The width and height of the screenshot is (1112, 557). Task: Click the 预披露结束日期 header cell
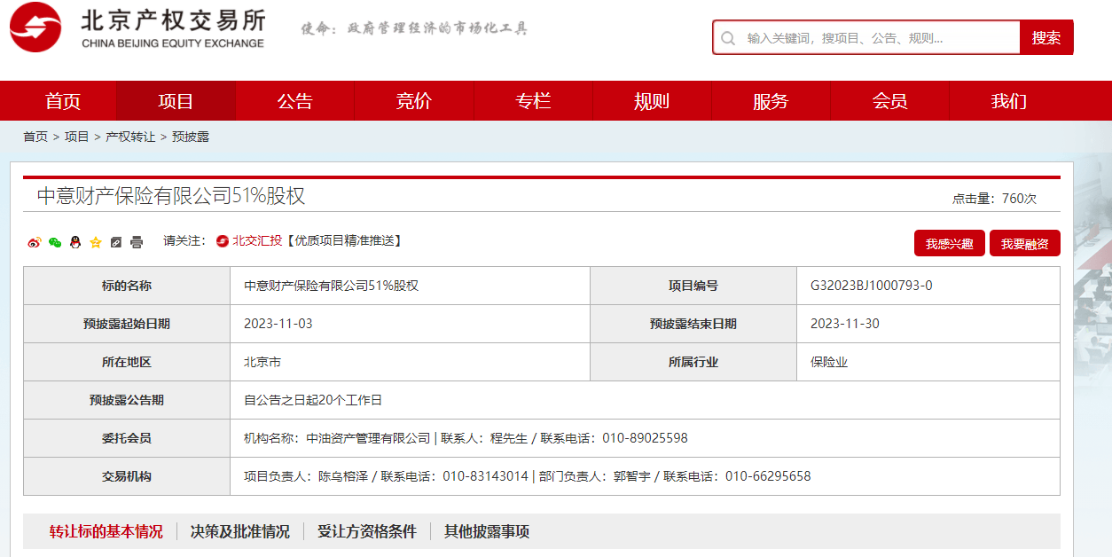693,324
